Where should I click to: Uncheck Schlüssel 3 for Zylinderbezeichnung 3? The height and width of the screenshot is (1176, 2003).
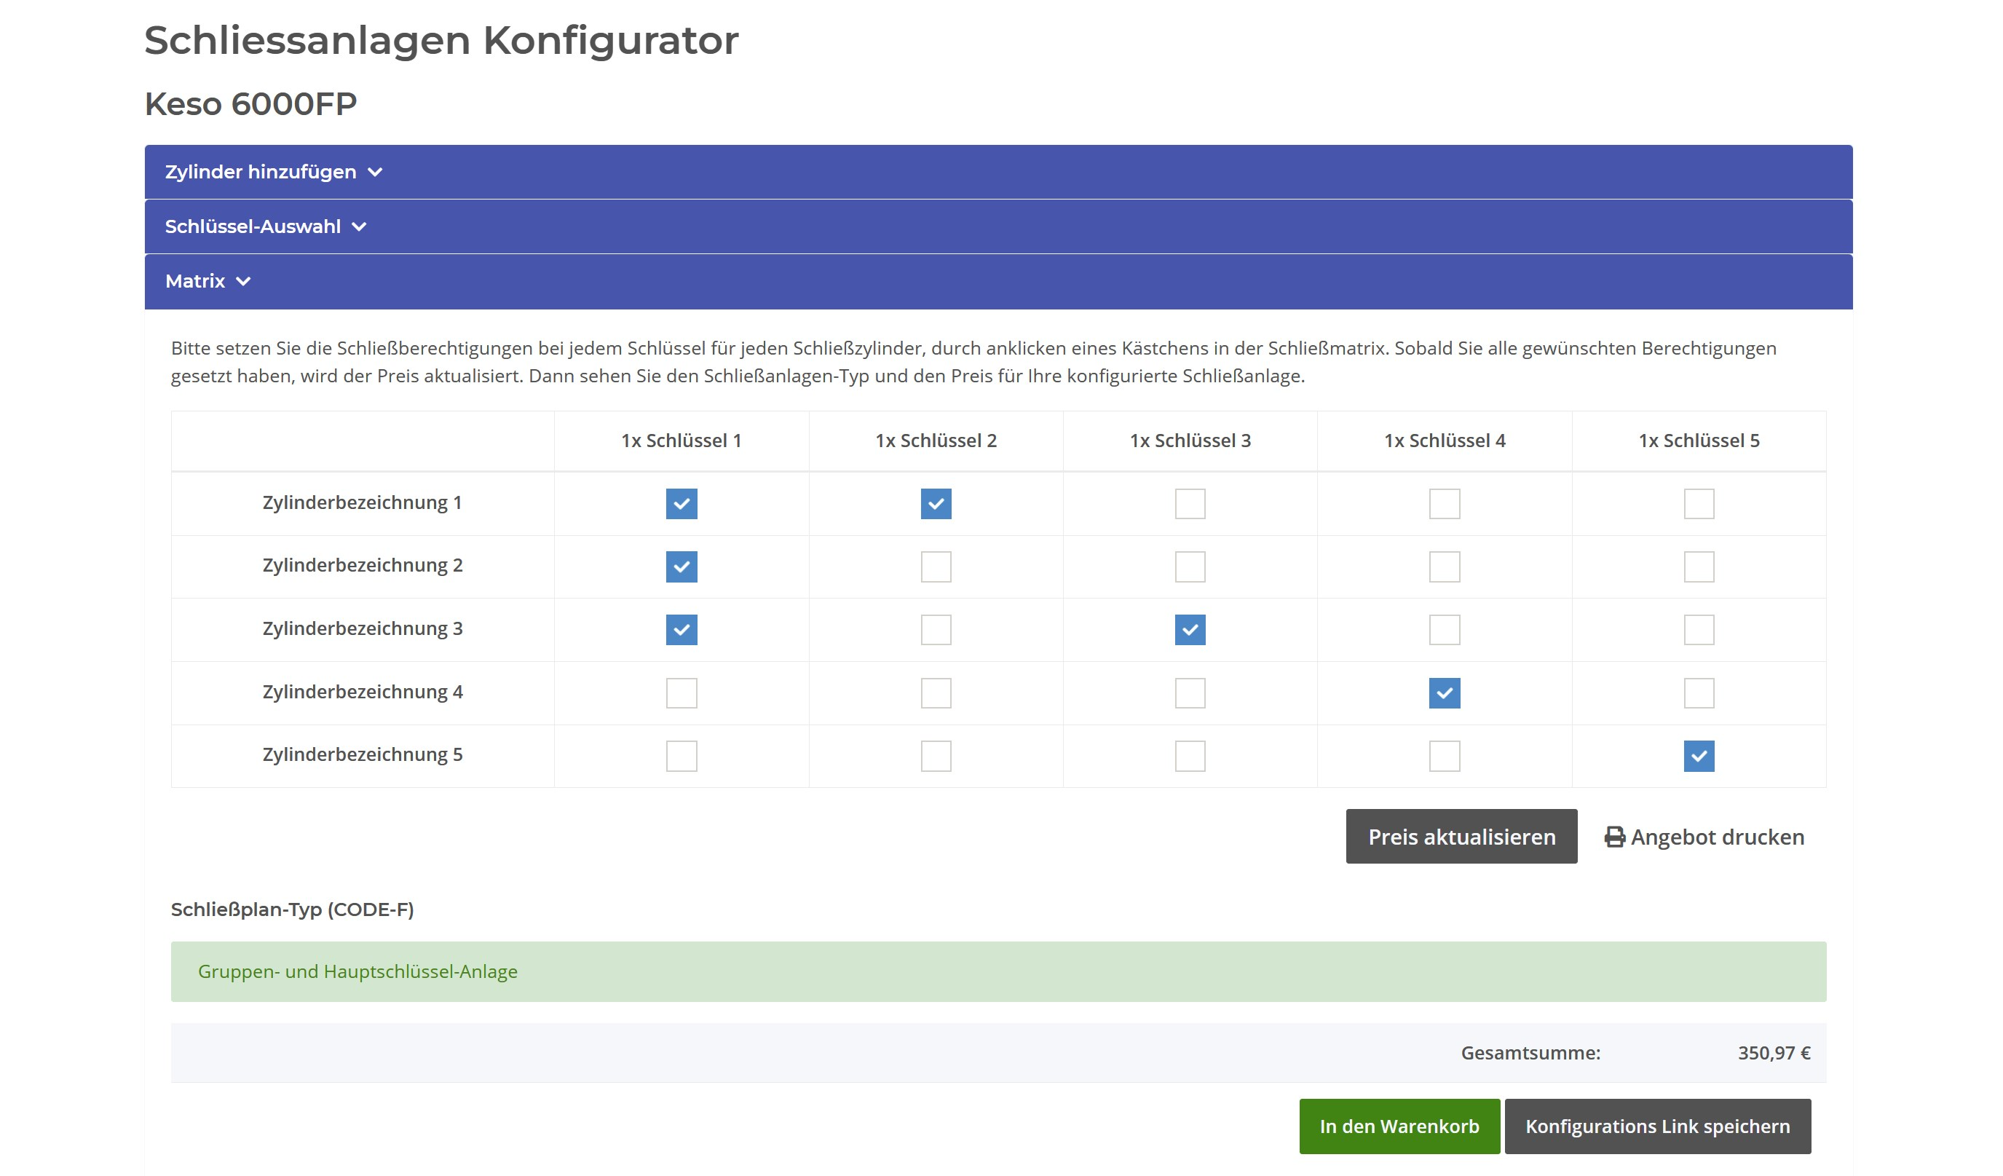point(1190,630)
